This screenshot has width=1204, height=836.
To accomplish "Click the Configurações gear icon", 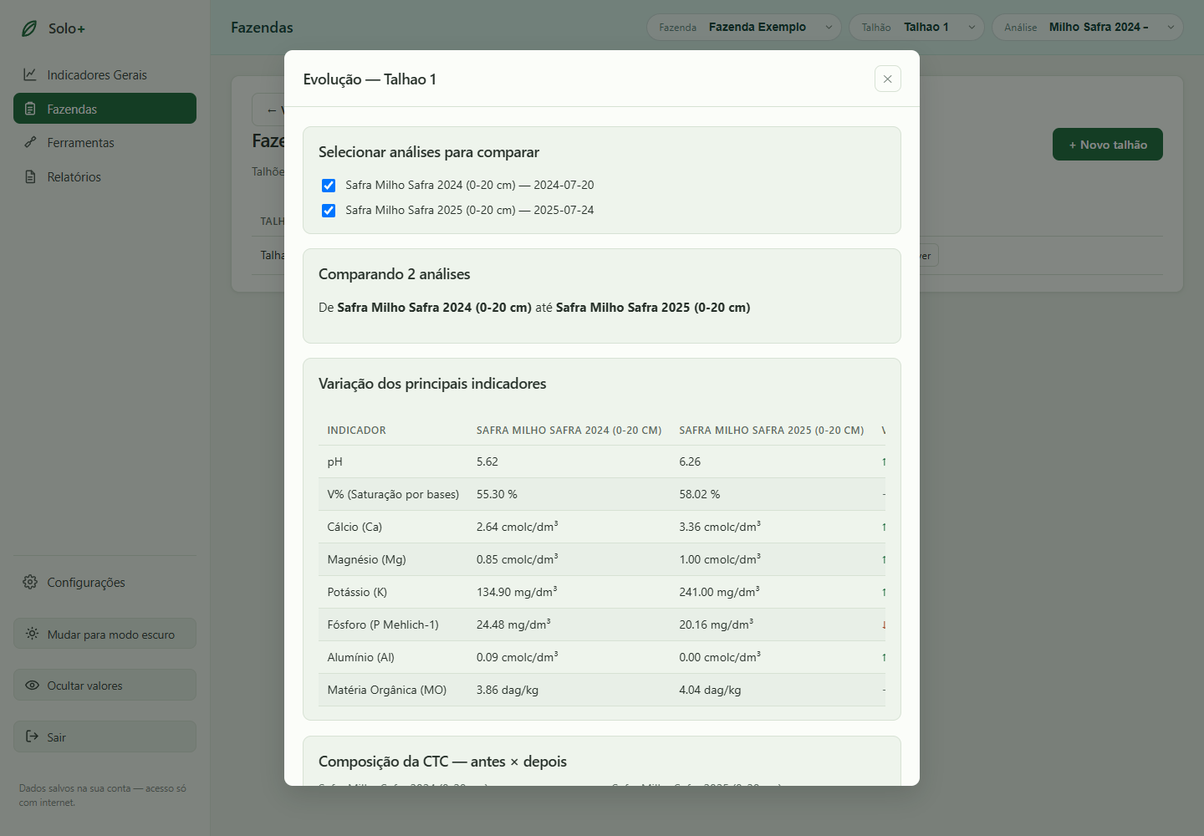I will [x=30, y=582].
